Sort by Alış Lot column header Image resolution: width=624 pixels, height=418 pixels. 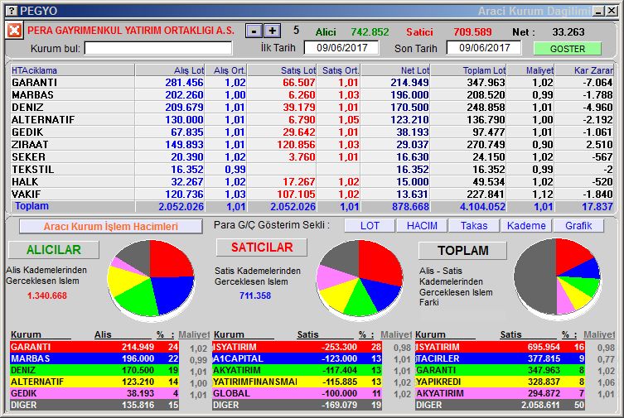click(170, 70)
